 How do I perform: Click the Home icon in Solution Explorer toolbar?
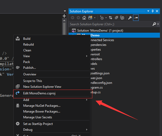click(x=84, y=18)
